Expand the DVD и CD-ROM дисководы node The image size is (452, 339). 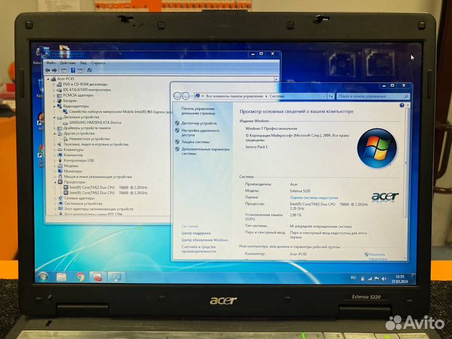point(54,85)
